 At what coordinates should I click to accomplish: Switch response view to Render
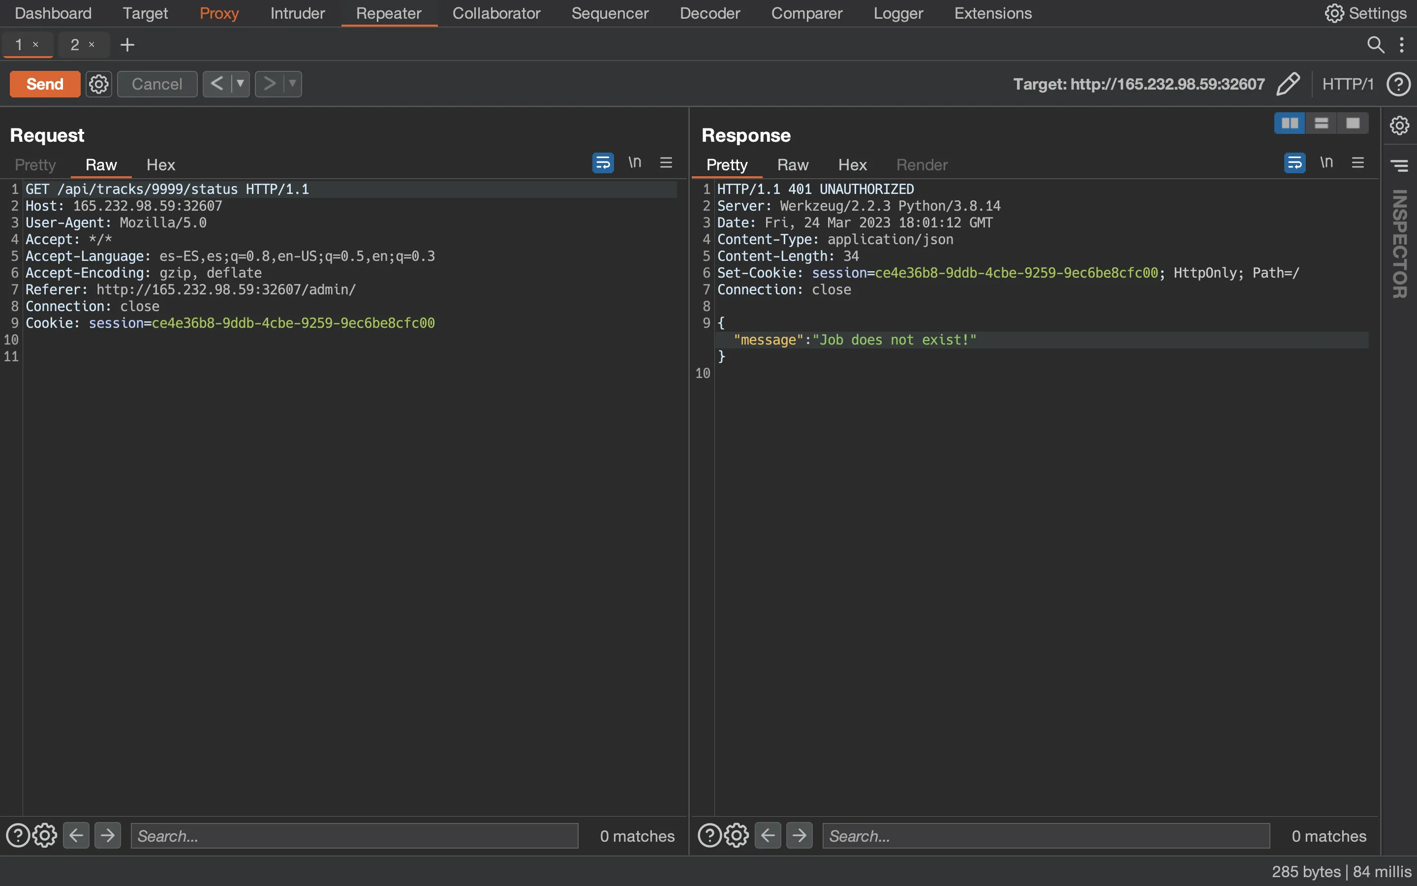click(922, 165)
